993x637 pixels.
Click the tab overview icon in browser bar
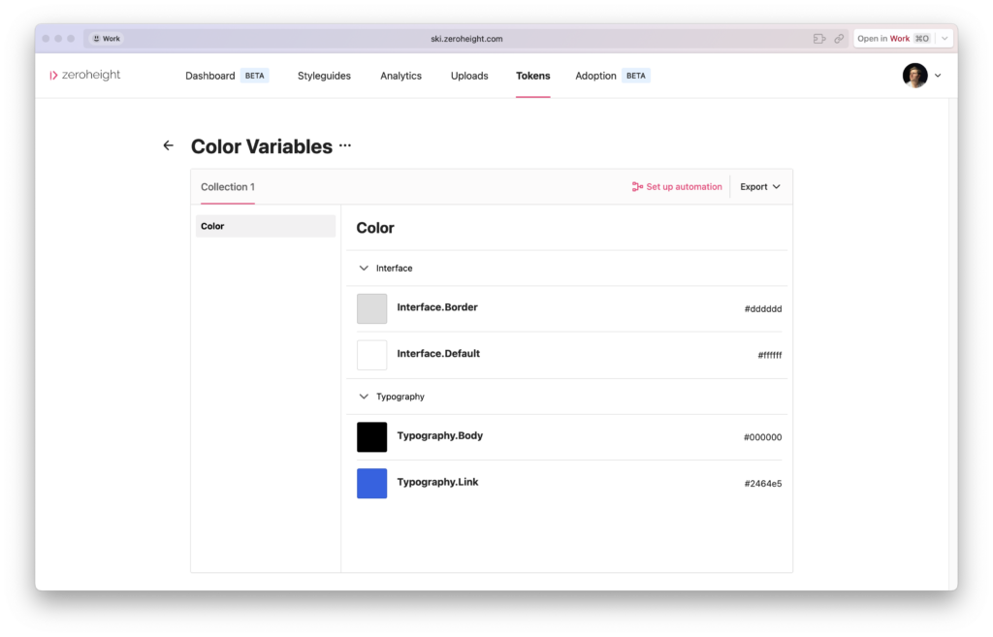pos(818,39)
